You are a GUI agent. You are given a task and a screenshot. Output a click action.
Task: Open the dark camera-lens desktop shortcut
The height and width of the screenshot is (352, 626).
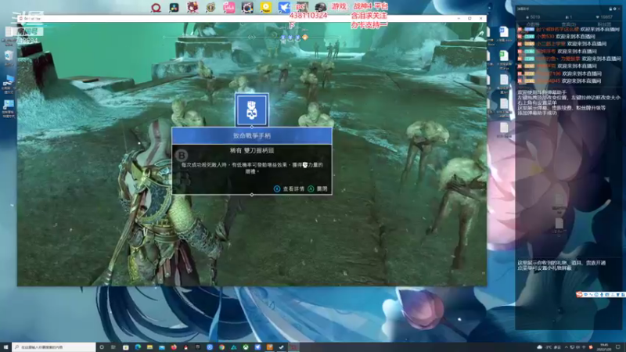[247, 8]
